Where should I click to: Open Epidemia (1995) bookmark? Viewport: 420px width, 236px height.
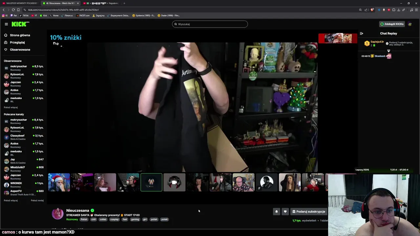tap(143, 15)
